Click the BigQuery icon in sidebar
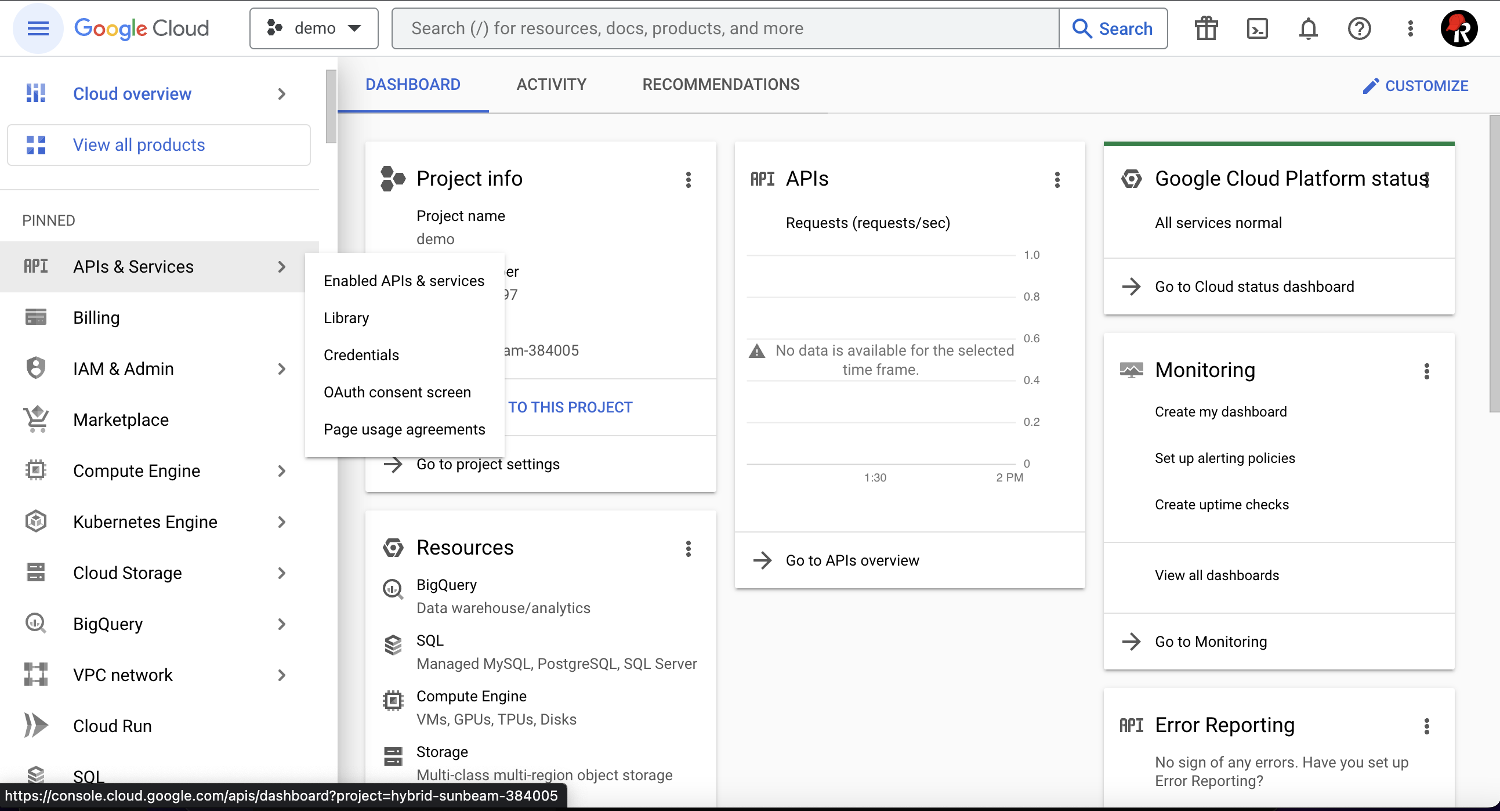1500x811 pixels. pos(35,624)
